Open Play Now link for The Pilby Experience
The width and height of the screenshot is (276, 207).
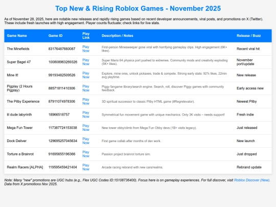click(86, 101)
